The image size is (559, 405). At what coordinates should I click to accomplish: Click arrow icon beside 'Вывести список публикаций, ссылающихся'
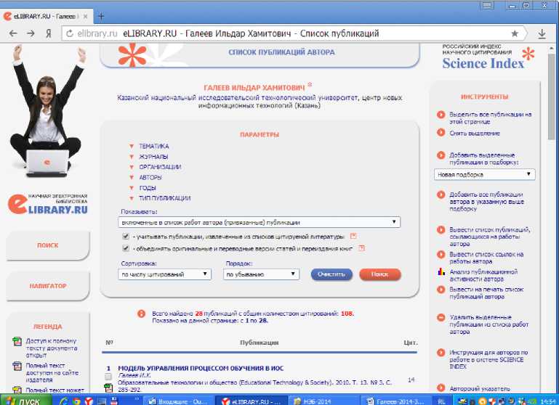click(x=441, y=229)
